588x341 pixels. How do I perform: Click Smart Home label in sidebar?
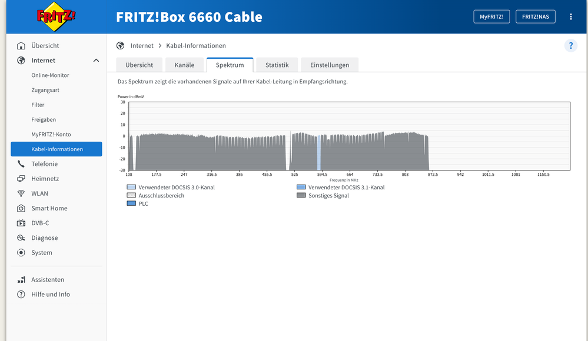(x=49, y=208)
